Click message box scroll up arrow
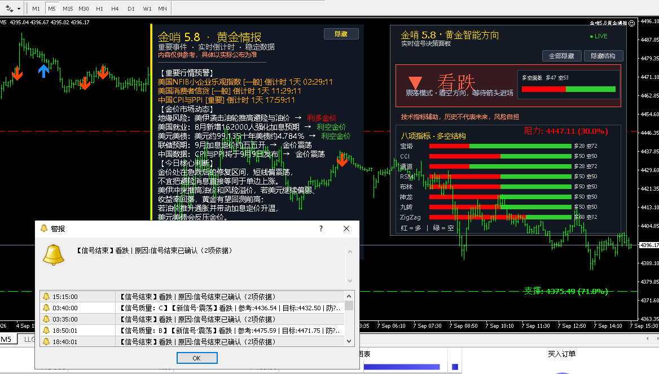This screenshot has height=374, width=659. coord(350,252)
